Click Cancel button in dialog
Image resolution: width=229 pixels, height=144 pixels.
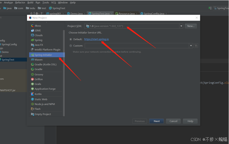coord(173,121)
